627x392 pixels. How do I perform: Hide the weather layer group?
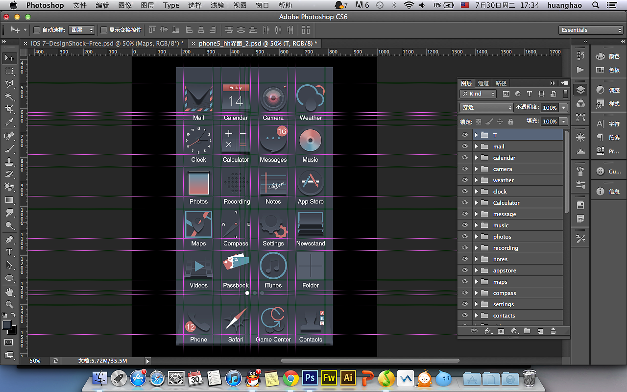465,180
